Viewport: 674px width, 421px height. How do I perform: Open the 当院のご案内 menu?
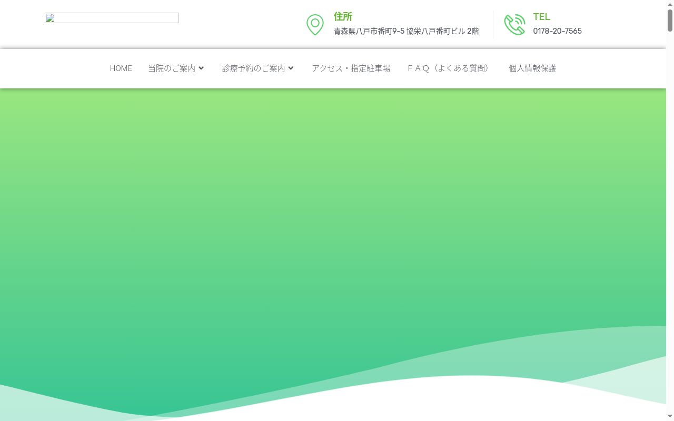172,68
